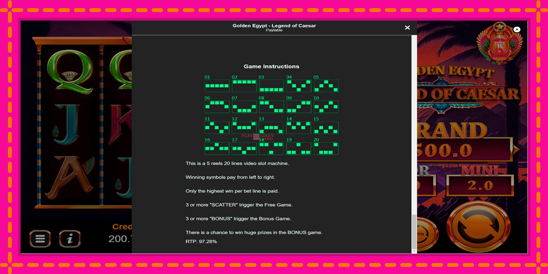Select payline 10 diagram

coord(326,107)
